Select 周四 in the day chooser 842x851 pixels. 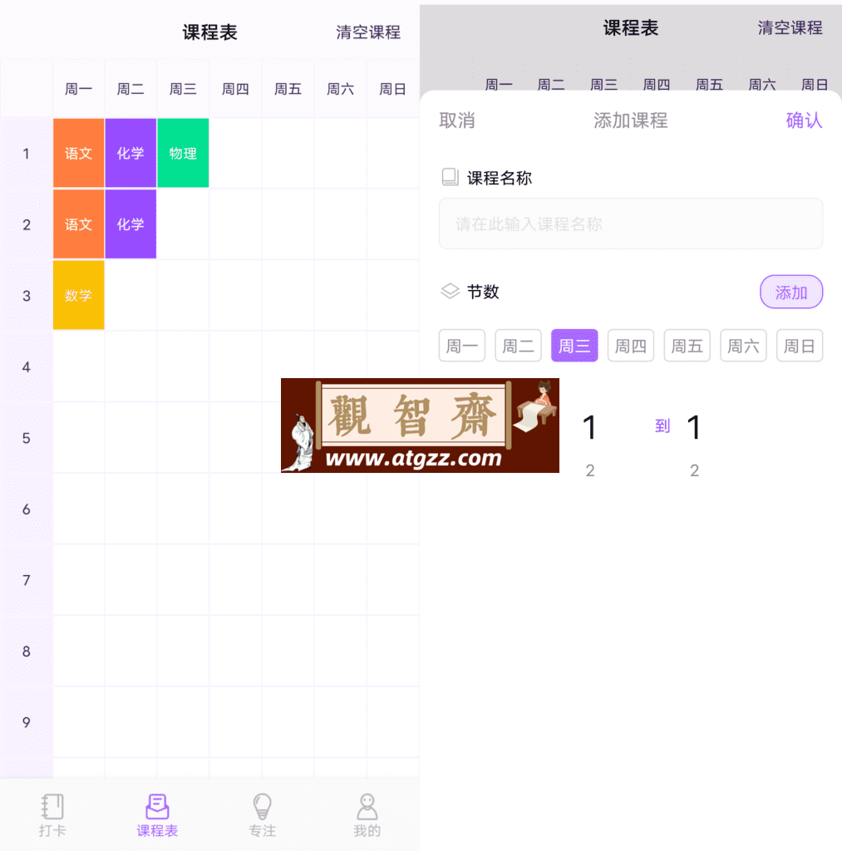point(630,345)
